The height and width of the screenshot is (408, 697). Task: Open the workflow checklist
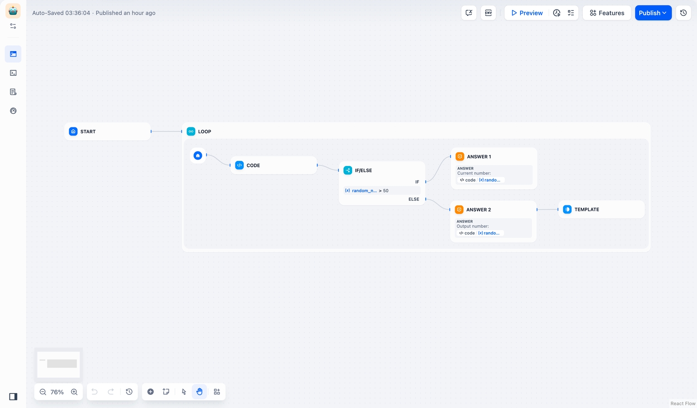click(570, 13)
